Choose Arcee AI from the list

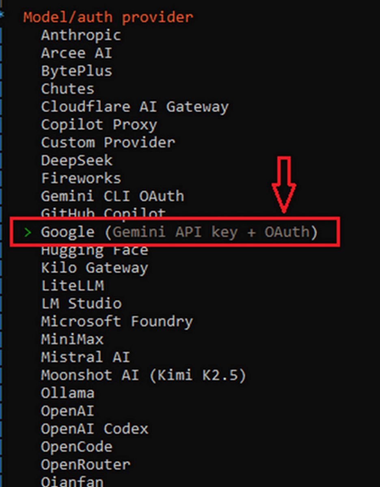[76, 53]
